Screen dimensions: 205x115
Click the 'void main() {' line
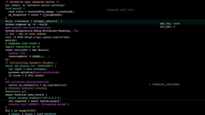(x=15, y=8)
